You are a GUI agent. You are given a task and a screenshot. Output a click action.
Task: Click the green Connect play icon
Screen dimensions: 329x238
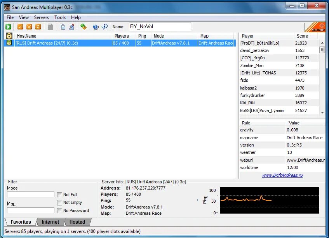click(8, 27)
